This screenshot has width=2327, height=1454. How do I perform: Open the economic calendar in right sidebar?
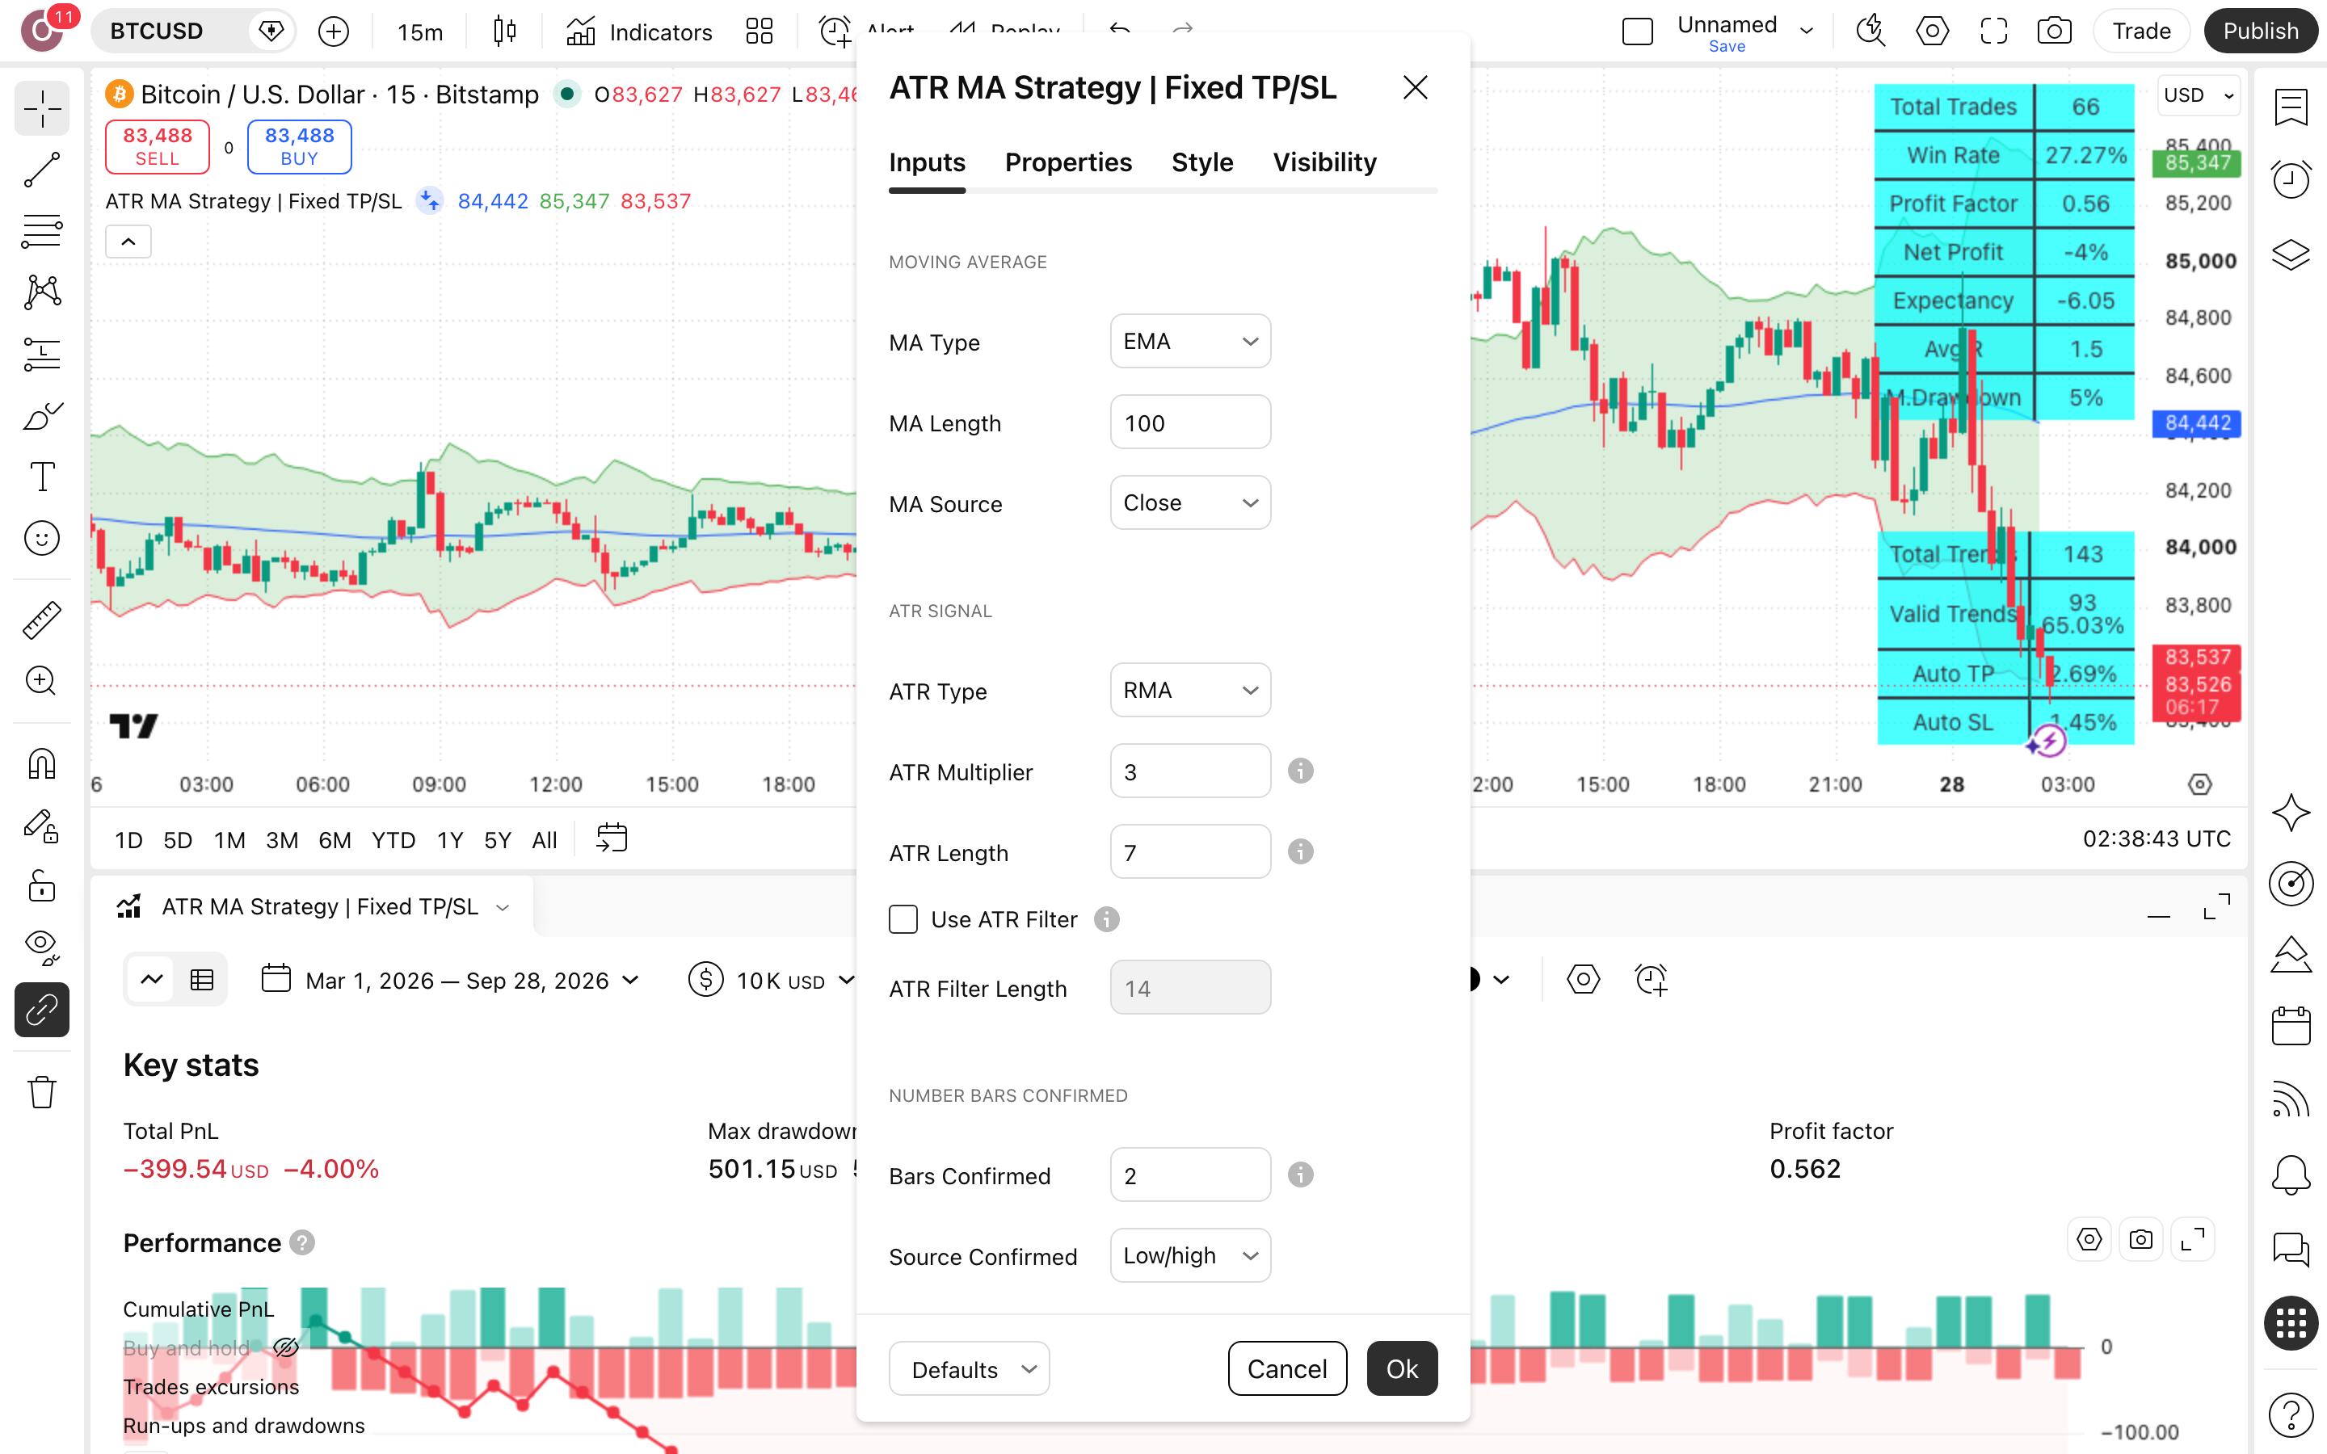(2291, 1026)
